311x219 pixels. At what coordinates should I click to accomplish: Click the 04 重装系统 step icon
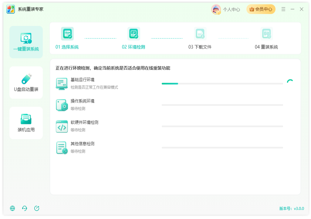click(266, 34)
